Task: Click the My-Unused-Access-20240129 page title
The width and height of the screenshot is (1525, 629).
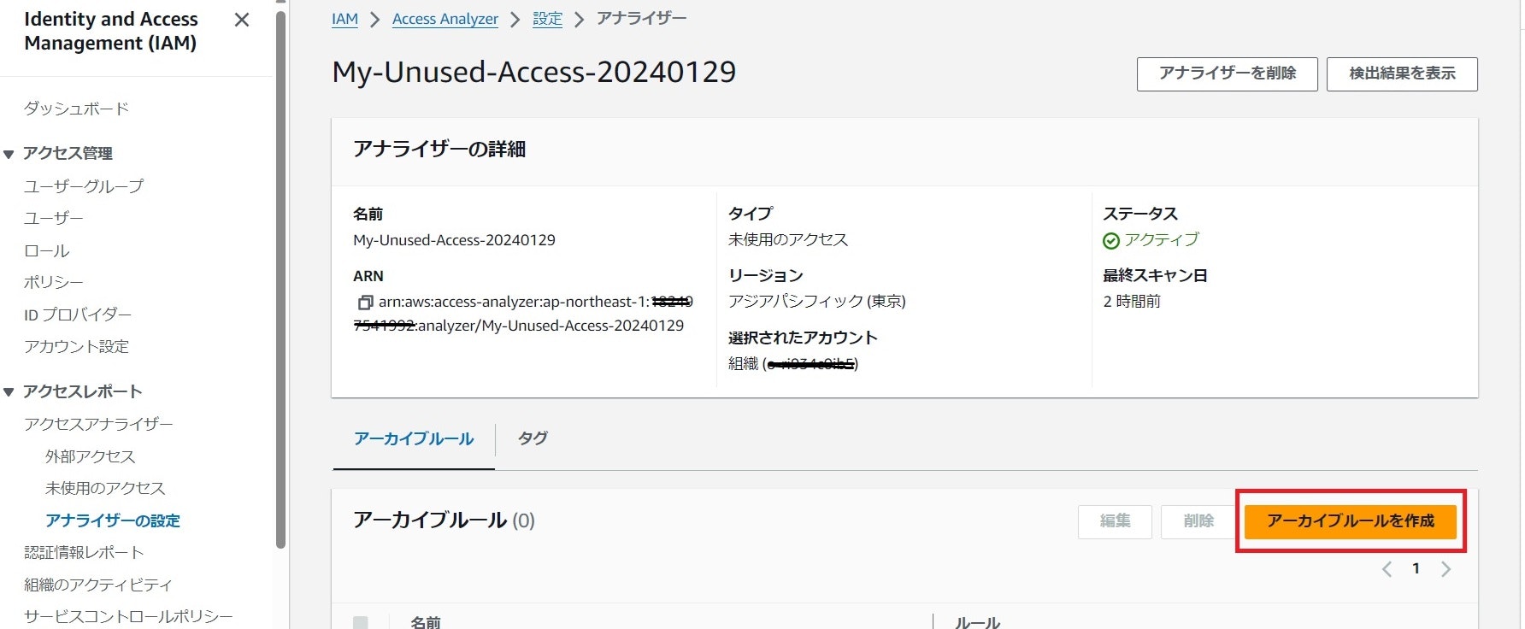Action: coord(533,73)
